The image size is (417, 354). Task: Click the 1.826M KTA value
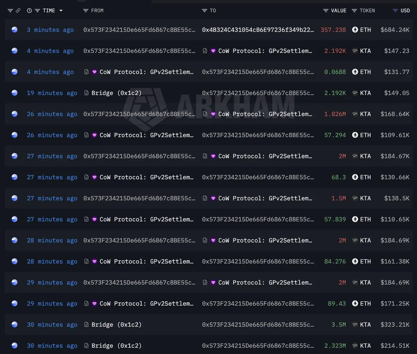(x=335, y=114)
